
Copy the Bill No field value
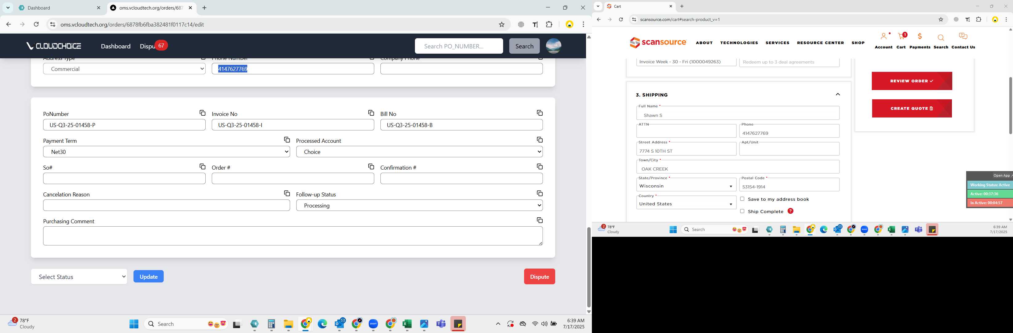[539, 113]
